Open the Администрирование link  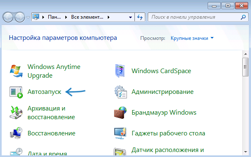tap(162, 92)
